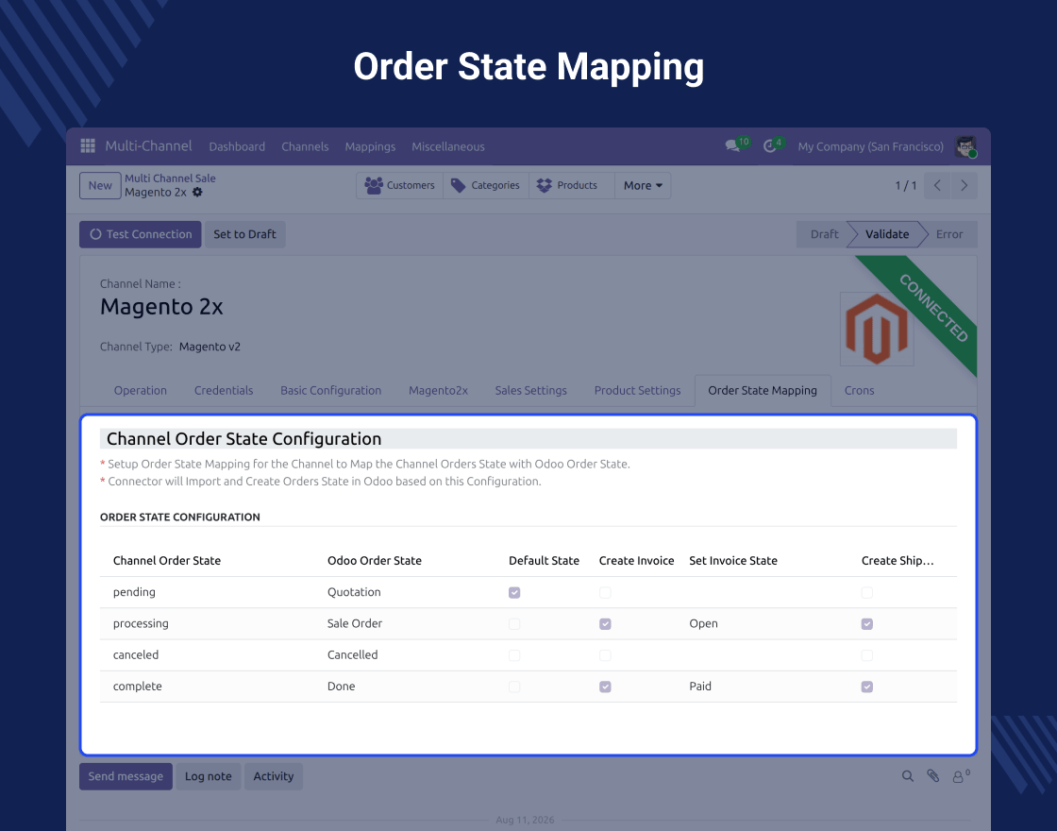
Task: Switch to the Credentials tab
Action: 224,391
